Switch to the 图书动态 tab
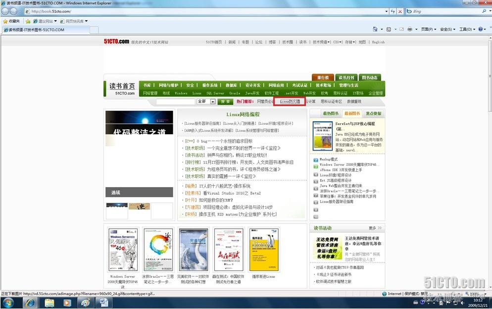The width and height of the screenshot is (492, 309). [369, 77]
